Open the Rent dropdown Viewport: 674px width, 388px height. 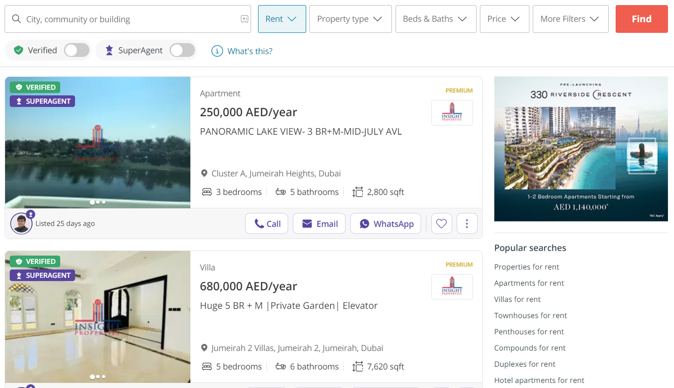pyautogui.click(x=282, y=19)
